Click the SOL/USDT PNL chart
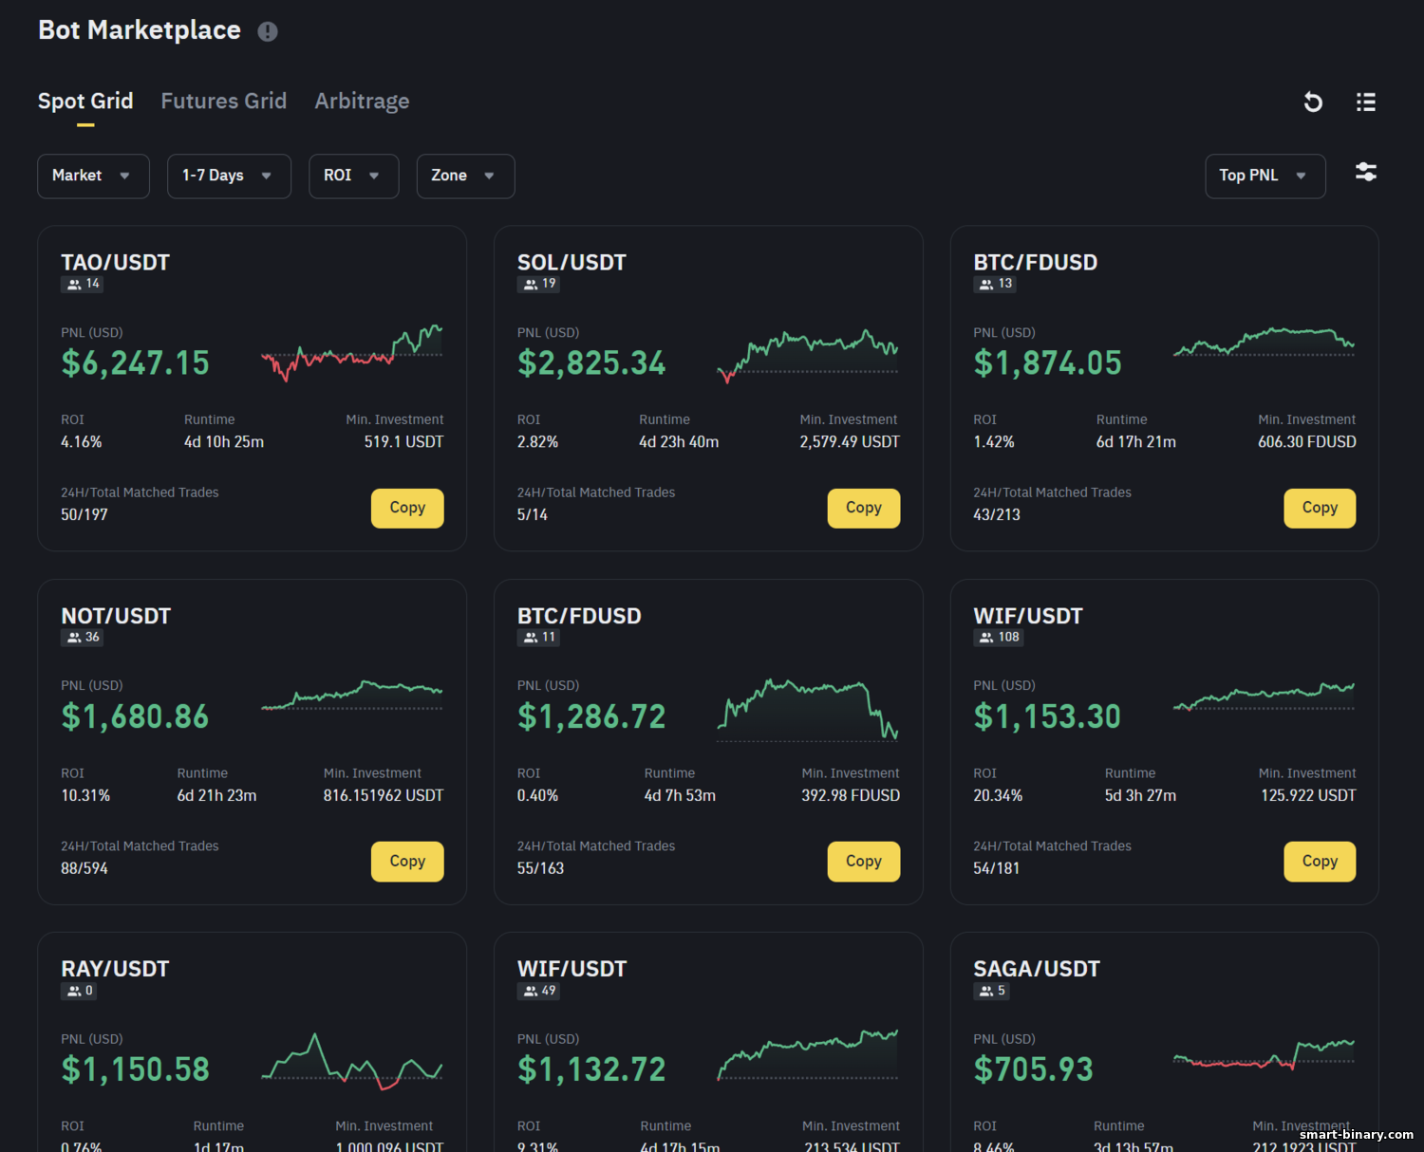The width and height of the screenshot is (1424, 1152). point(808,355)
